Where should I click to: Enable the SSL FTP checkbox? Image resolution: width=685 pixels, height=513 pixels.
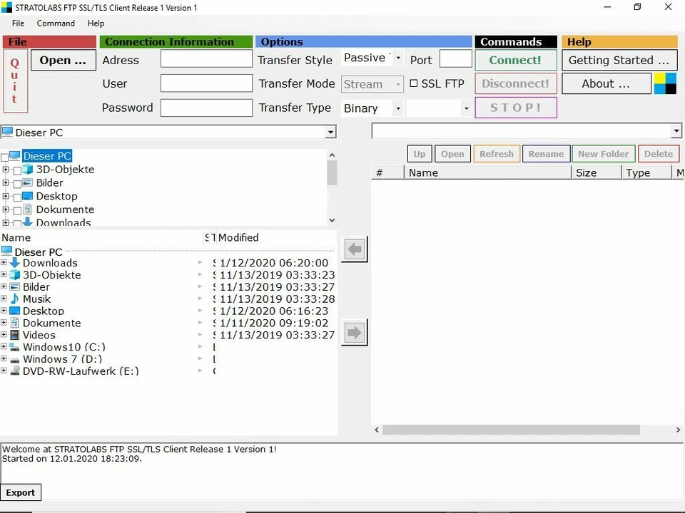pyautogui.click(x=415, y=83)
